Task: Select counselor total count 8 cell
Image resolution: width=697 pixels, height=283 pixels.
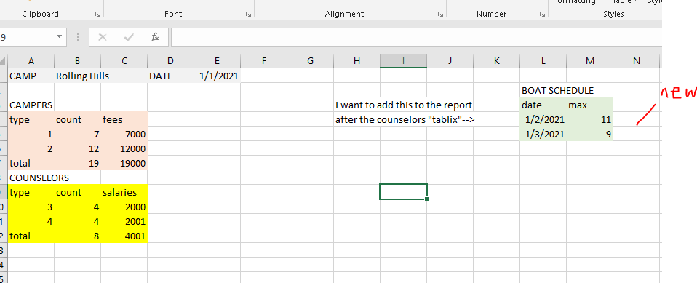Action: [77, 236]
